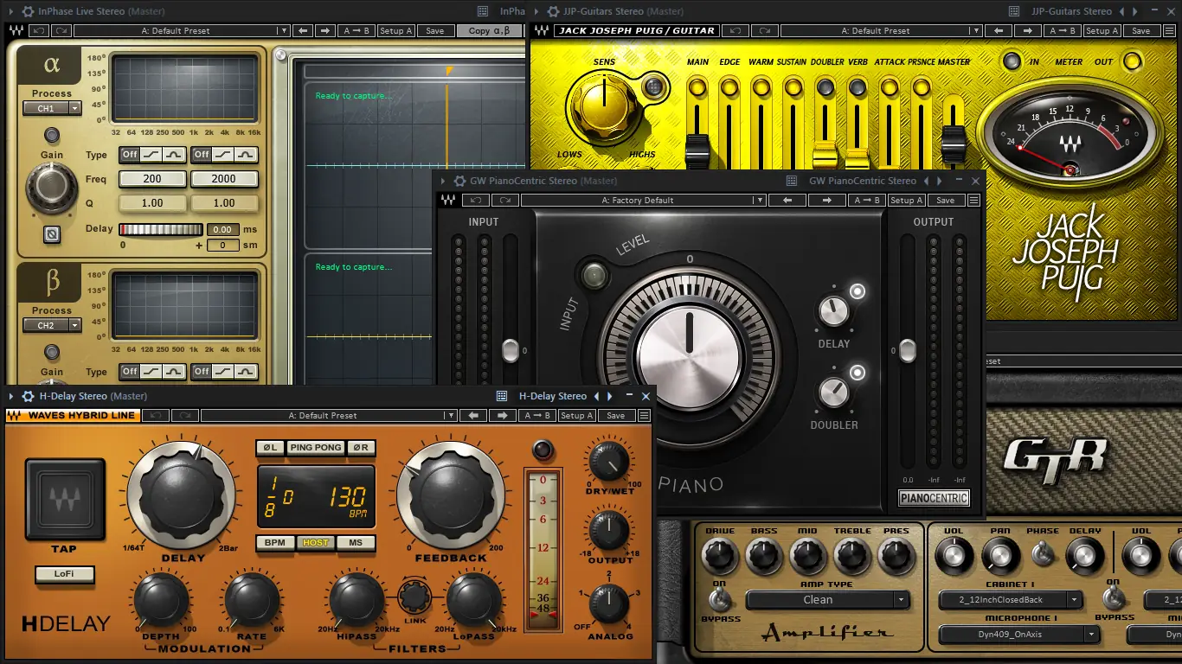Click Setup A in H-Delay toolbar

point(576,416)
